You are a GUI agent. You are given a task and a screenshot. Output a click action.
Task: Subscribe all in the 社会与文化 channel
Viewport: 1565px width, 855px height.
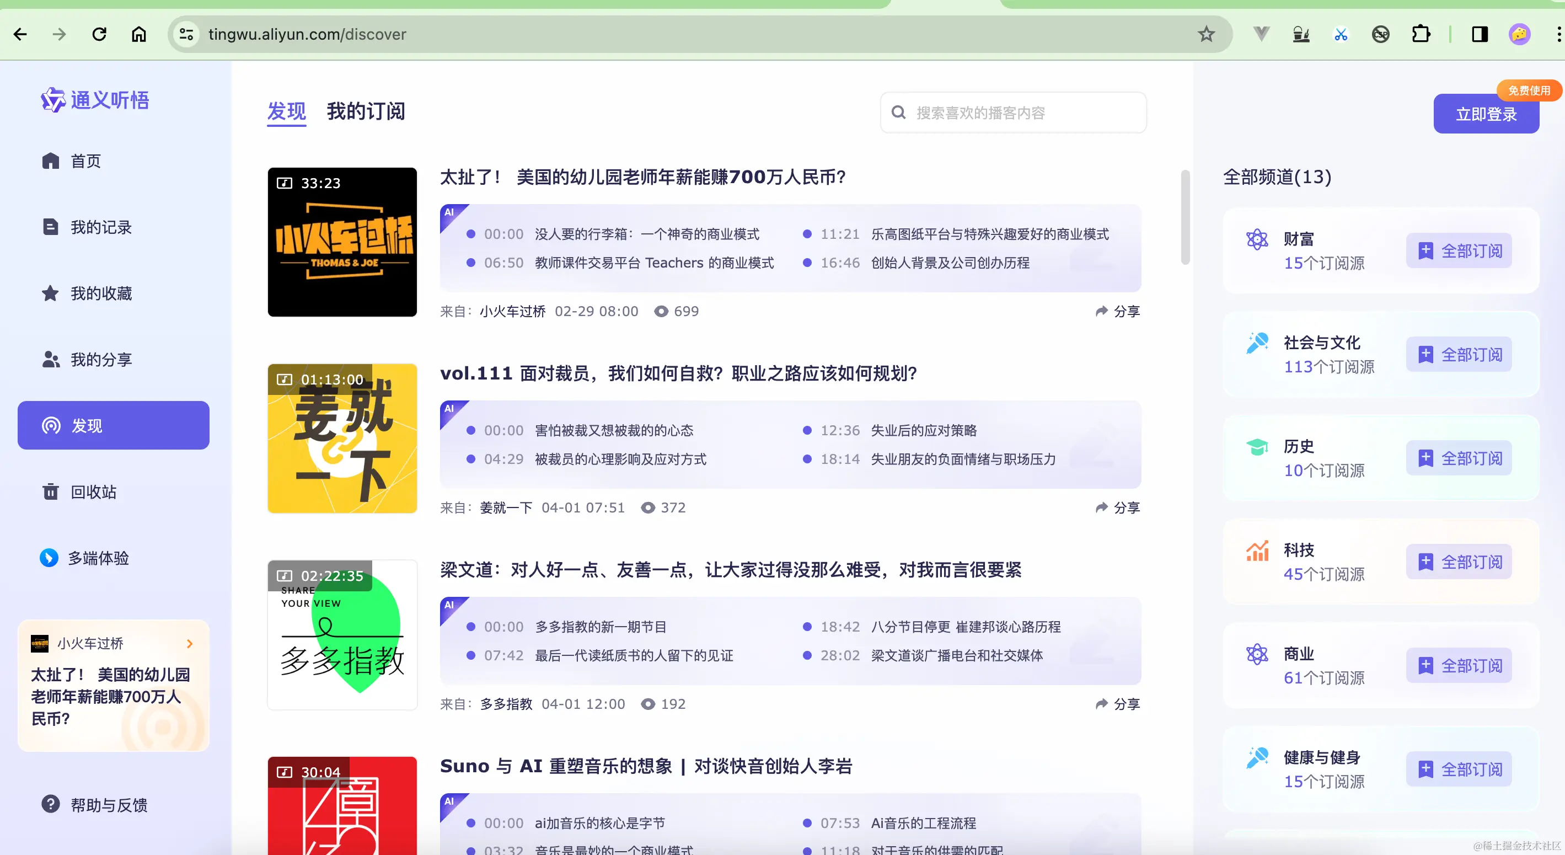click(1459, 354)
